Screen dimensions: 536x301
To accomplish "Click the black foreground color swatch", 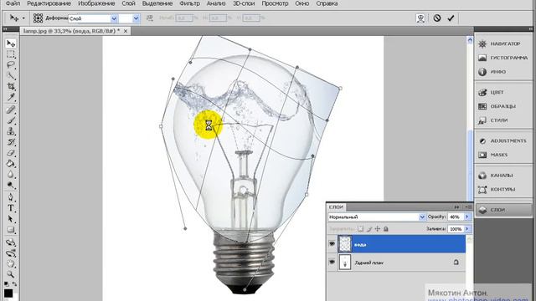I will 8,293.
